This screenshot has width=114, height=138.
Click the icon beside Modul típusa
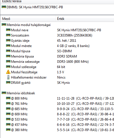coord(8,51)
